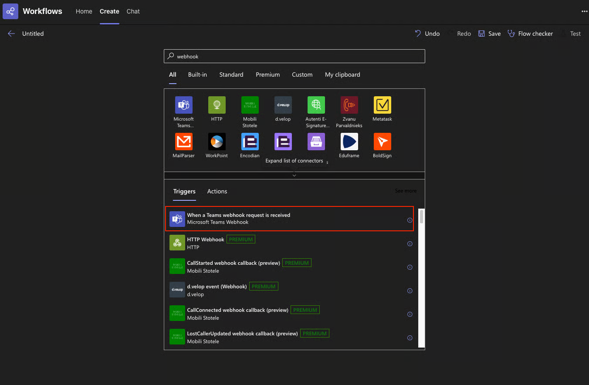
Task: Pick the Metatask connector icon
Action: (382, 105)
